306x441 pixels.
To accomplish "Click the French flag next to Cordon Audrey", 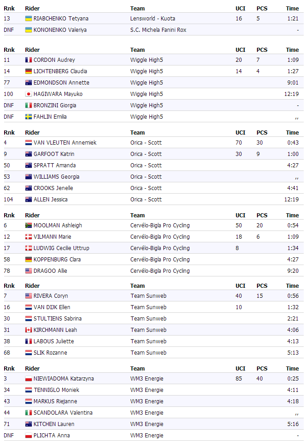I will click(x=29, y=60).
